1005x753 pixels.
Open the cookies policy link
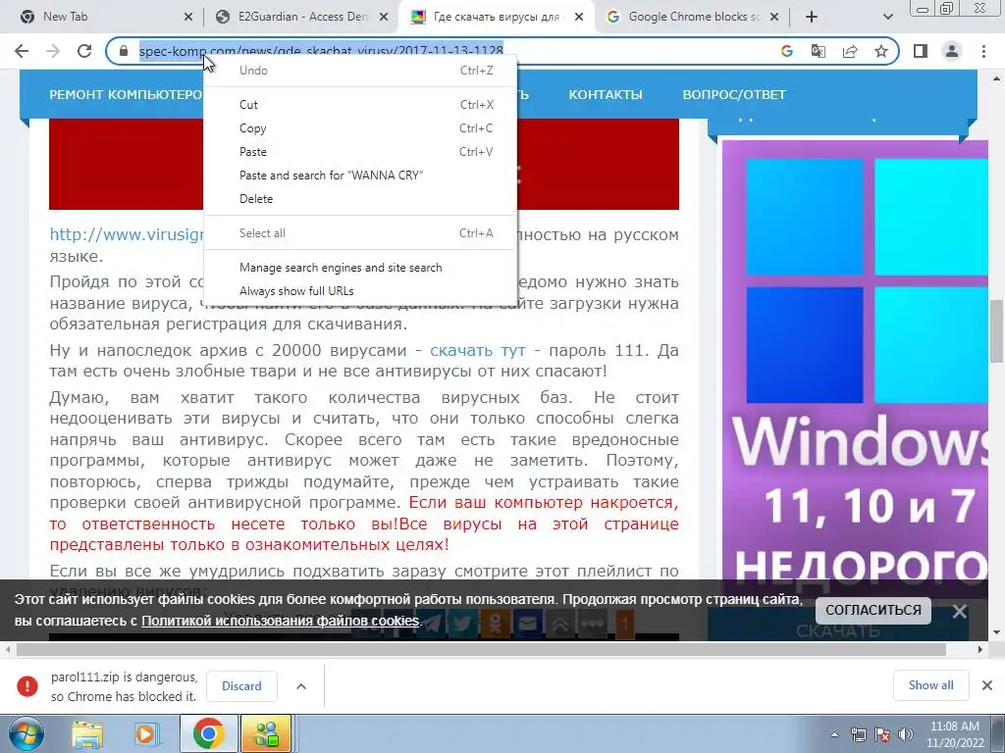(280, 621)
